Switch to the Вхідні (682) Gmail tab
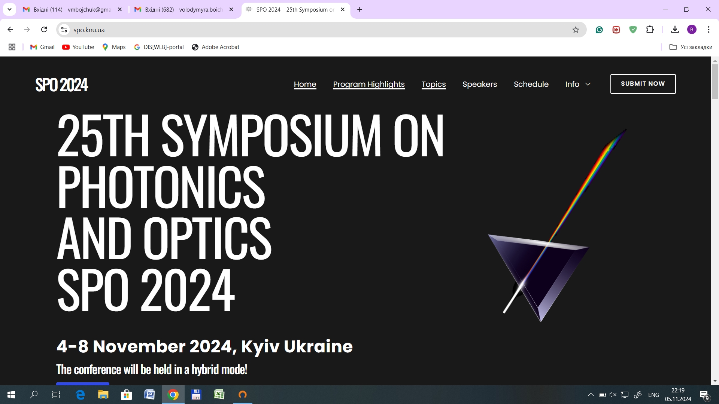Image resolution: width=719 pixels, height=404 pixels. (x=183, y=9)
